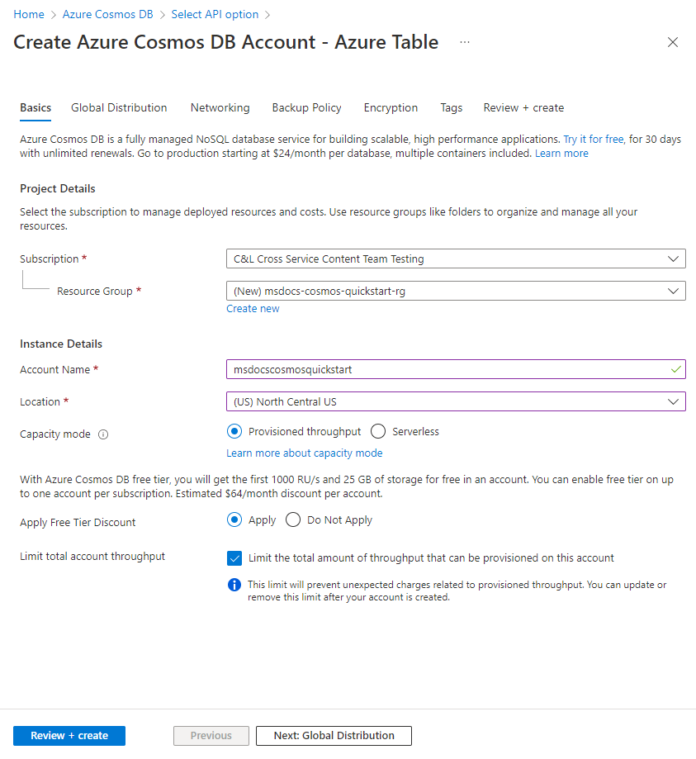Open the Location dropdown

point(456,402)
